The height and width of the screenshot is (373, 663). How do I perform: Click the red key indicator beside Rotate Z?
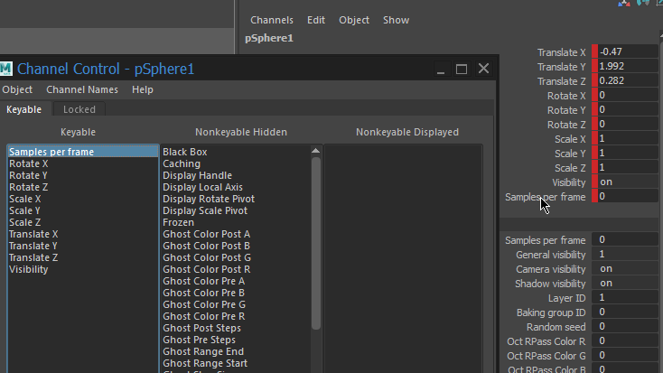(x=594, y=125)
